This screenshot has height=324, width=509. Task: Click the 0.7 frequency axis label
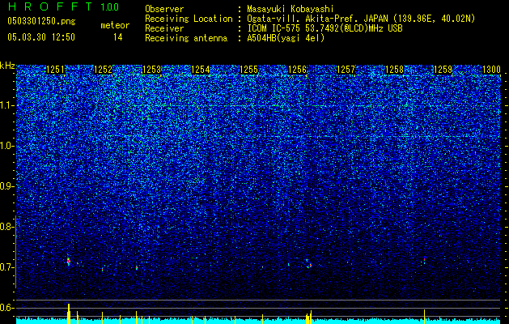(6, 267)
